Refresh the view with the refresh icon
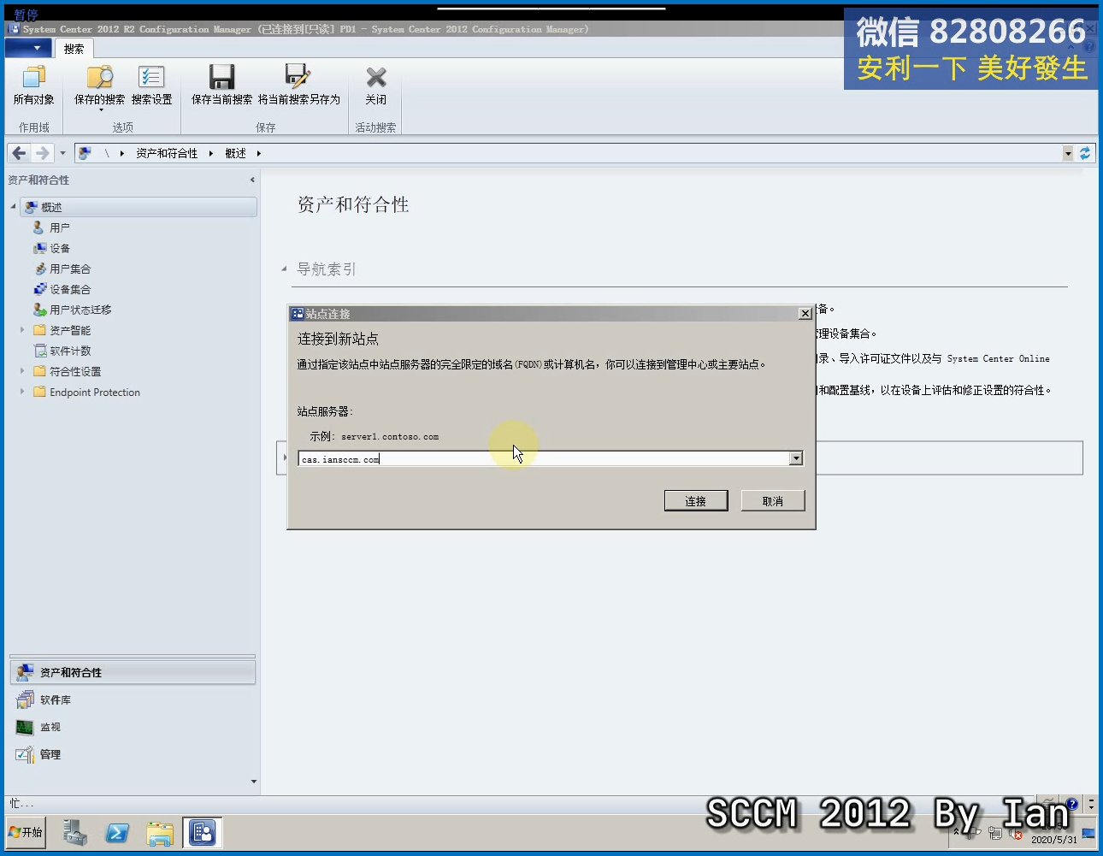 1085,153
